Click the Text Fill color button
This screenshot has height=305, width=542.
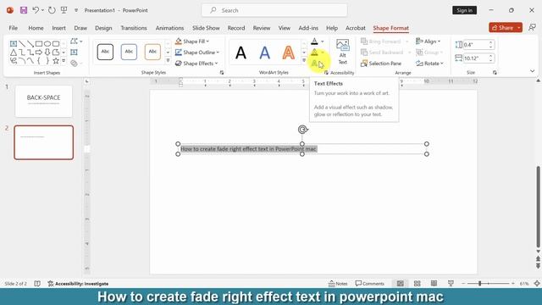click(x=314, y=42)
